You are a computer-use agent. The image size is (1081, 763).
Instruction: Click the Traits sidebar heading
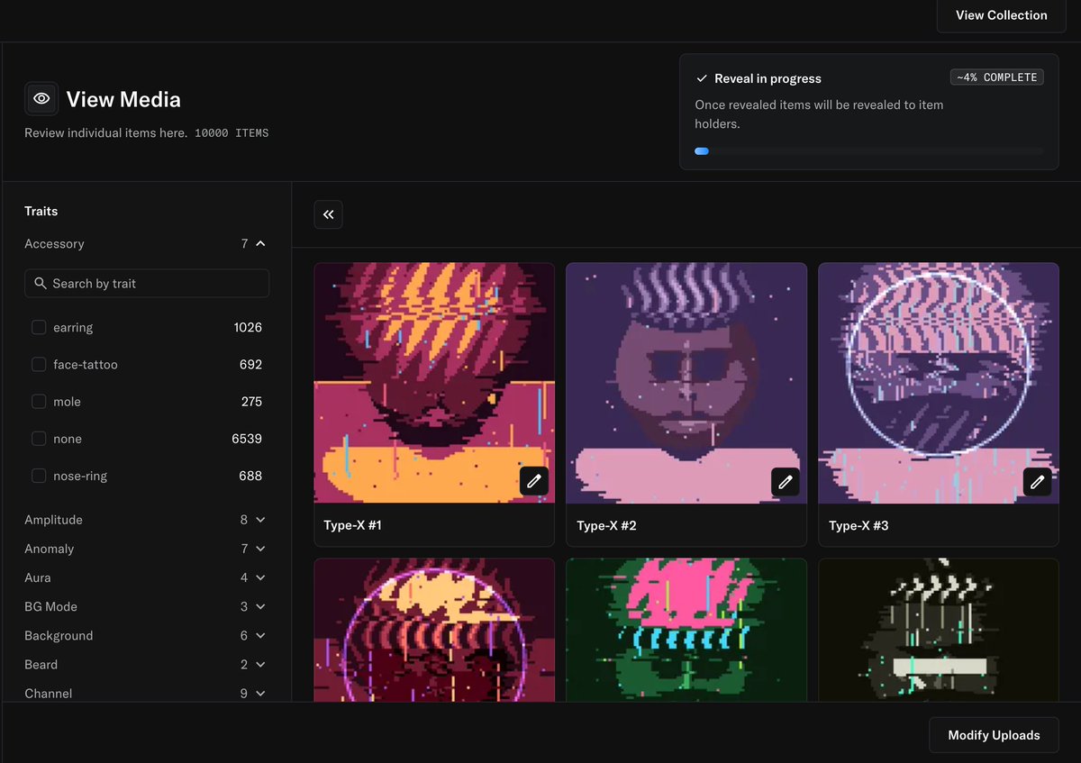[41, 211]
